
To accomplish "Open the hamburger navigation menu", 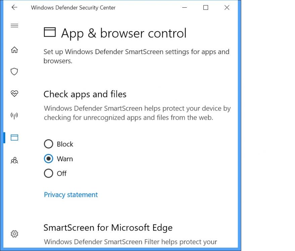I will click(x=14, y=25).
